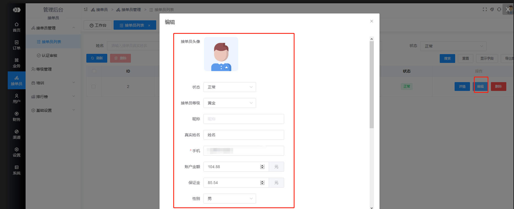This screenshot has width=514, height=209.
Task: Collapse the 接单员管理 menu group
Action: 53,28
